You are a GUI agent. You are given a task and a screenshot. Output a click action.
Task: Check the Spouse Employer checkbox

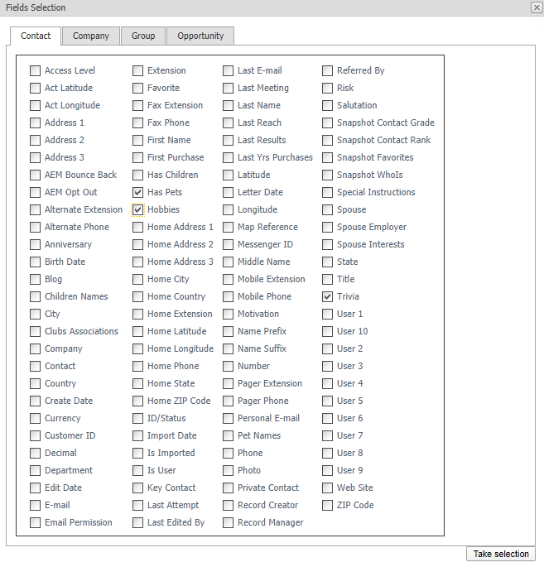pos(327,227)
